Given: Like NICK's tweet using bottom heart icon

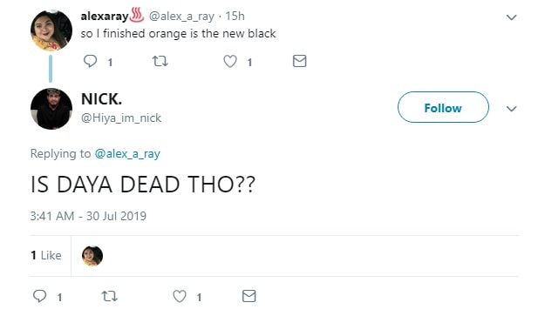Looking at the screenshot, I should 180,296.
